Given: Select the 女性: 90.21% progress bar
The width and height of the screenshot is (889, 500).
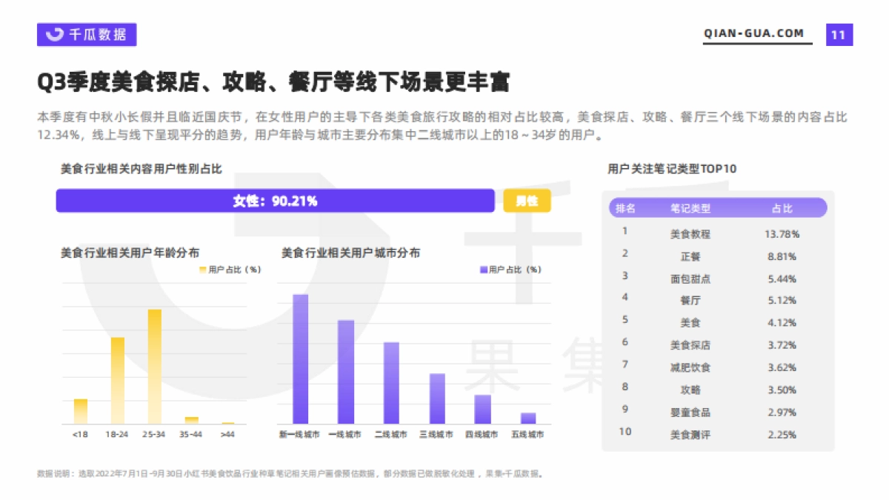Looking at the screenshot, I should pos(274,200).
